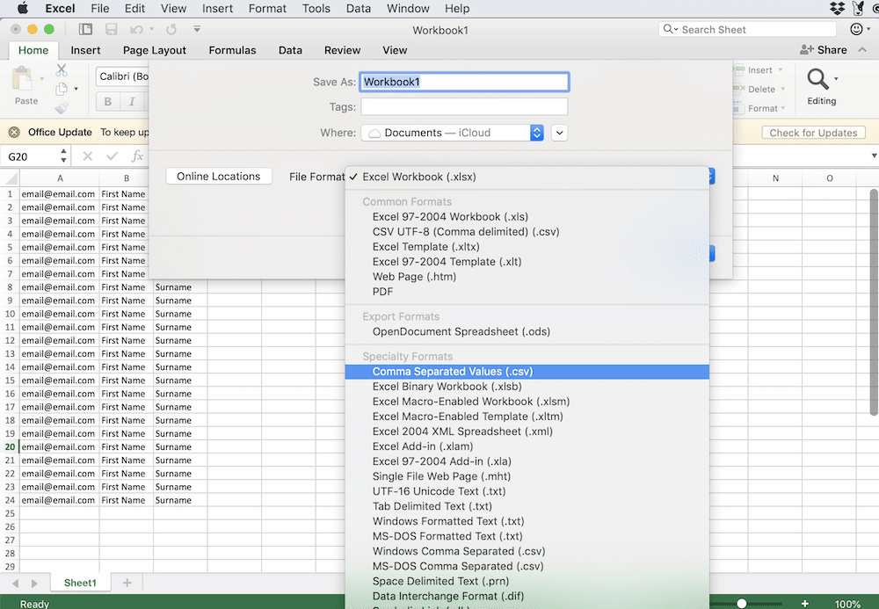This screenshot has height=609, width=879.
Task: Click the sidebar layout icon in title bar
Action: tap(85, 29)
